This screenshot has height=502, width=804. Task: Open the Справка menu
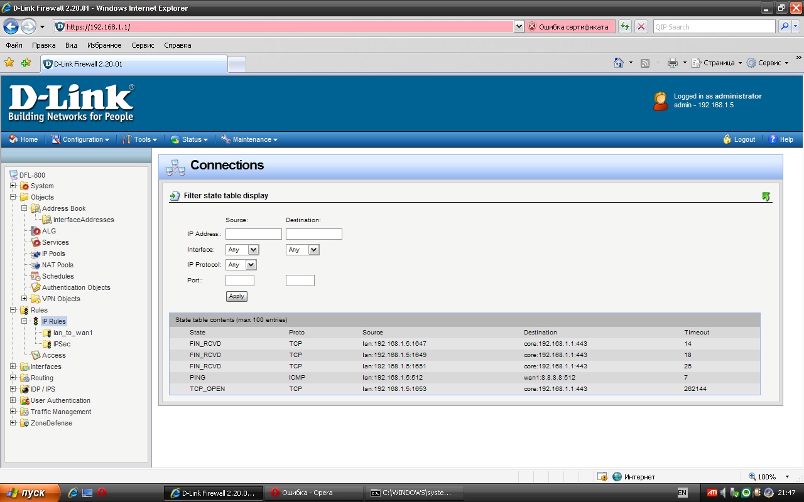point(178,45)
